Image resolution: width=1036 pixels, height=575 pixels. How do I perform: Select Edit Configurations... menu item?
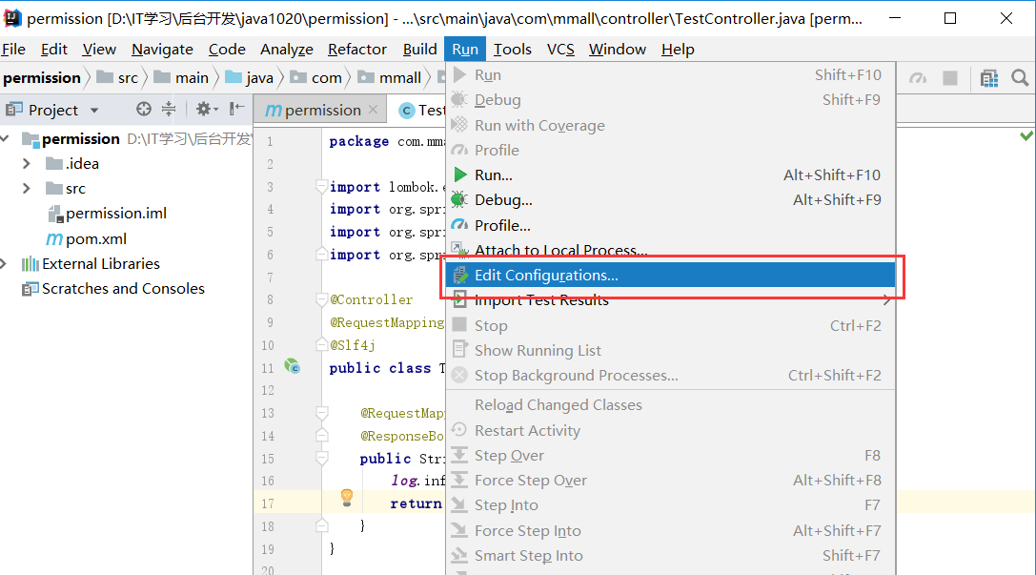546,276
